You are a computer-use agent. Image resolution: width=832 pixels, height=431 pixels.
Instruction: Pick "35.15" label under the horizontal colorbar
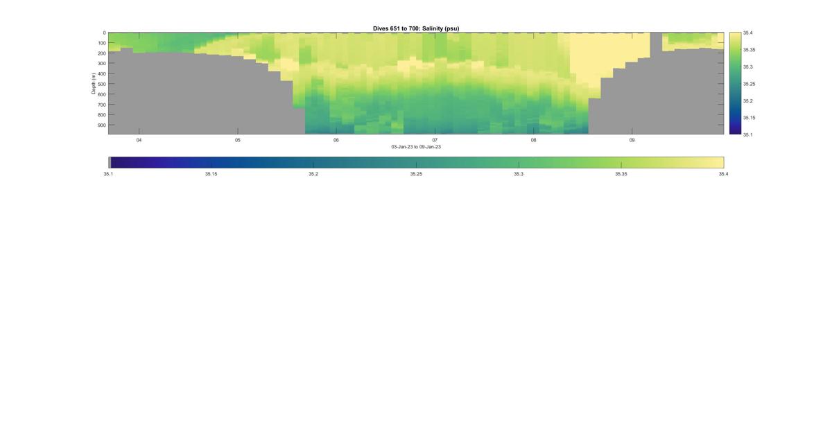click(211, 175)
